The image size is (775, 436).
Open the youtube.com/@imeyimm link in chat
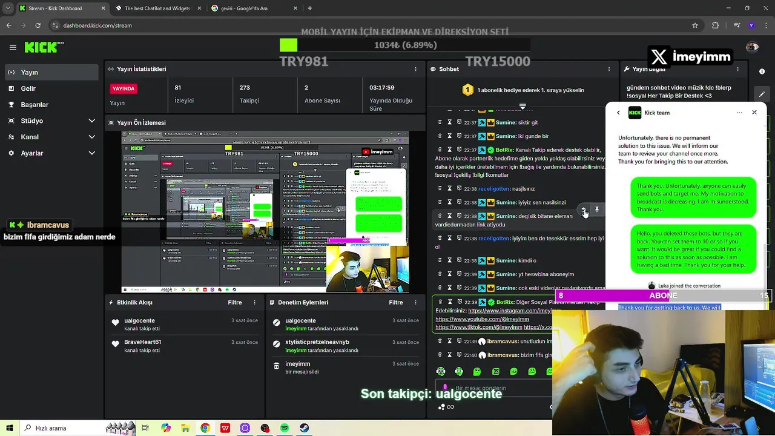coord(482,319)
